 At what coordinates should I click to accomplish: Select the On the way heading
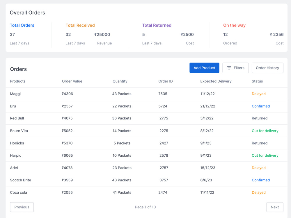point(234,25)
